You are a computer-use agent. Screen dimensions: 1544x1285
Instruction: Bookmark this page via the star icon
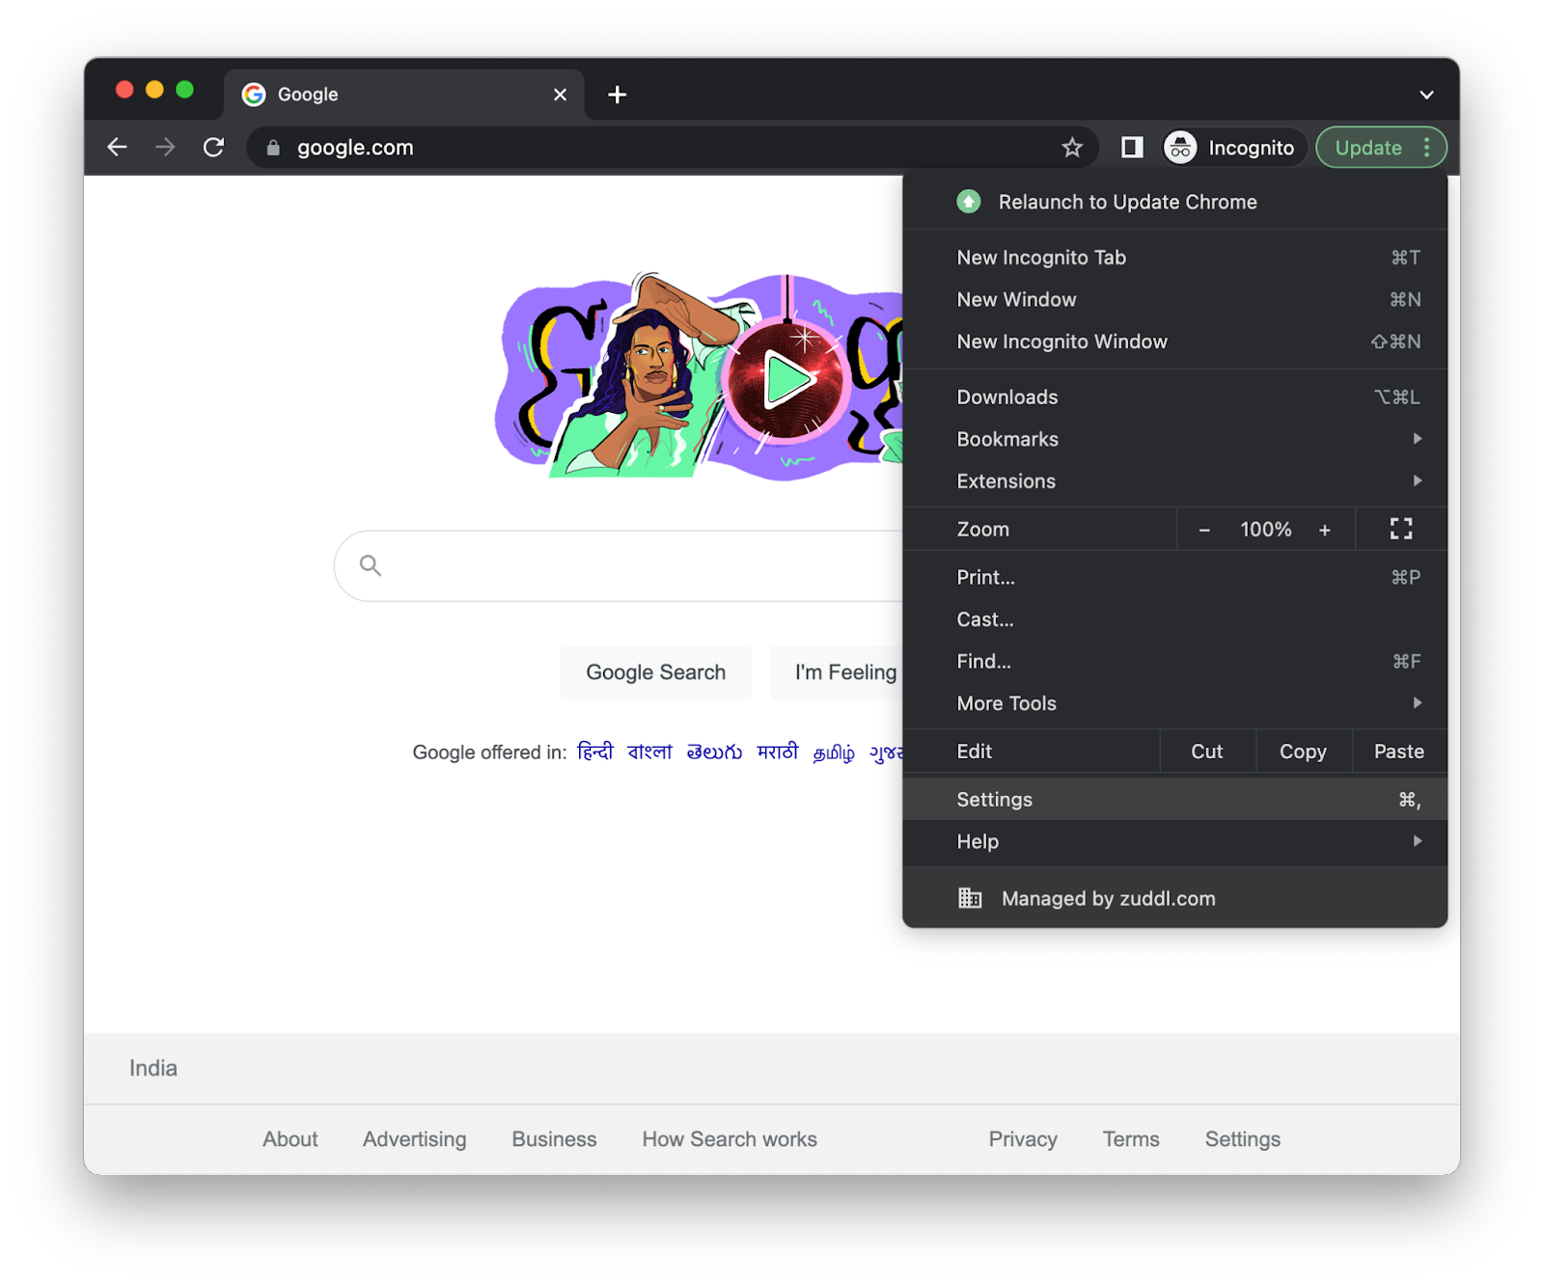(x=1071, y=147)
